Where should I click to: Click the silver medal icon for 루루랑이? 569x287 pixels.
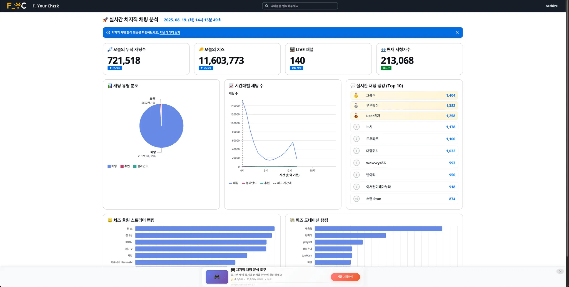coord(356,106)
